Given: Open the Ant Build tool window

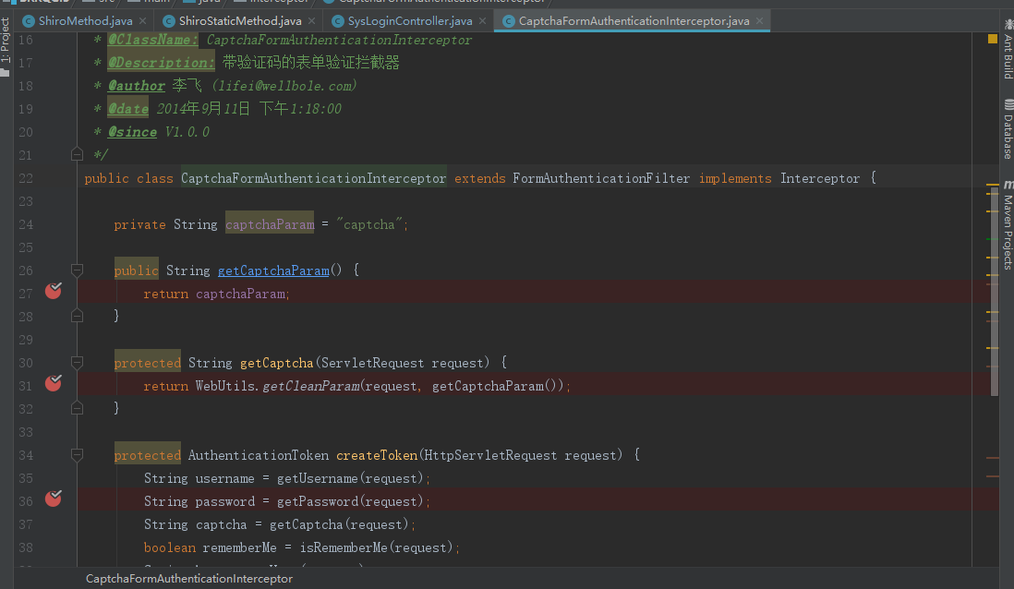Looking at the screenshot, I should pyautogui.click(x=1007, y=57).
